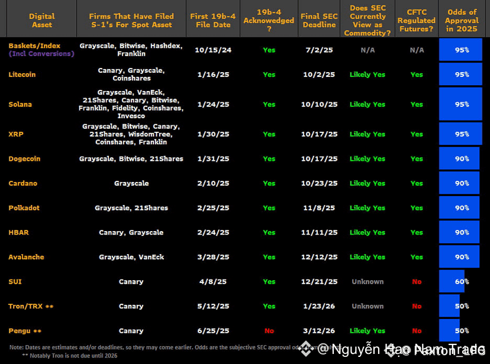Click "N/A" under CFTC Regulated Futures
490x364 pixels.
coord(417,50)
